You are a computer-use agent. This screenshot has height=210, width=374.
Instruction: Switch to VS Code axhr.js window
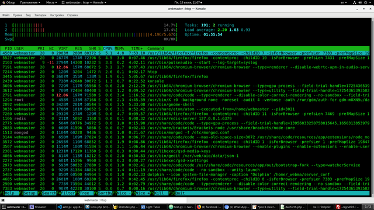(x=70, y=207)
